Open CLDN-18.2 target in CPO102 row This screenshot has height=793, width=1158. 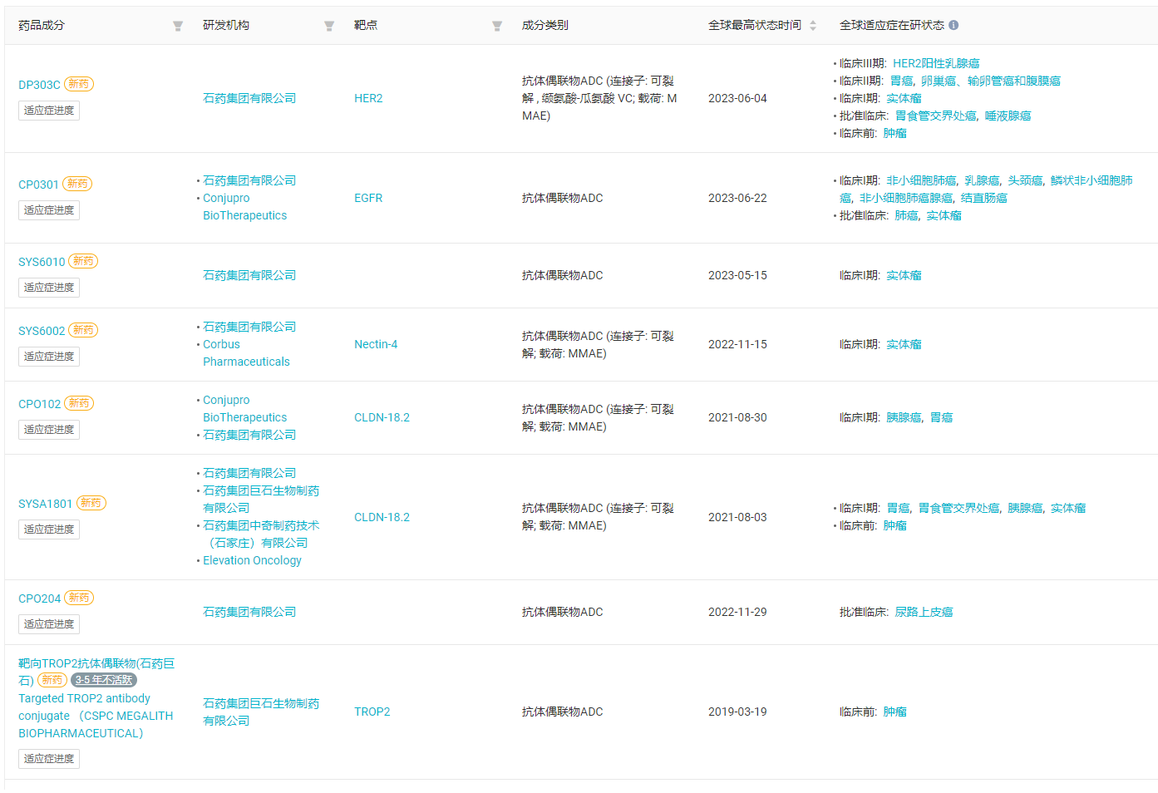click(382, 417)
